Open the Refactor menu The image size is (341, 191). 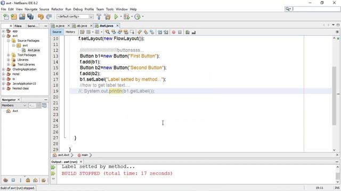click(x=57, y=9)
